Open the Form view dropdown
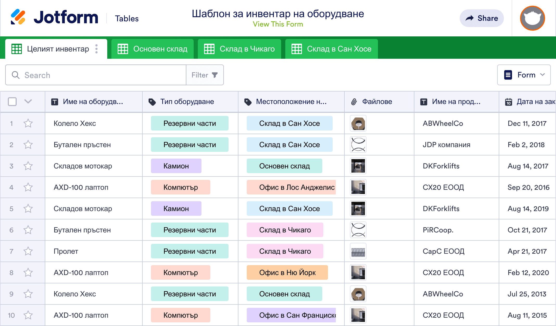 524,75
